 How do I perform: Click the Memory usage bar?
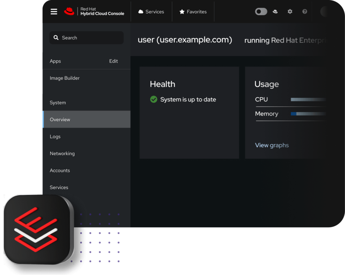309,114
